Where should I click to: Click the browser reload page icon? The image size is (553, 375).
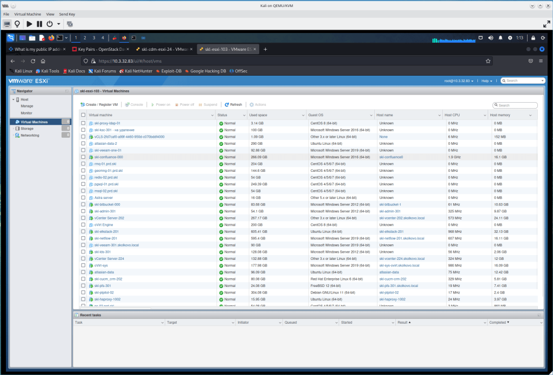pyautogui.click(x=33, y=61)
